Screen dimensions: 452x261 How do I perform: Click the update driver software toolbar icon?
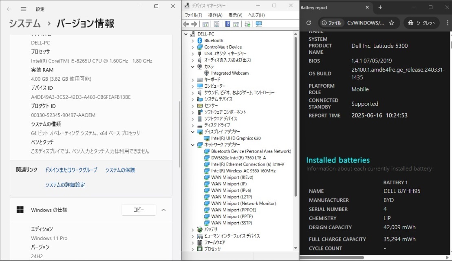247,24
